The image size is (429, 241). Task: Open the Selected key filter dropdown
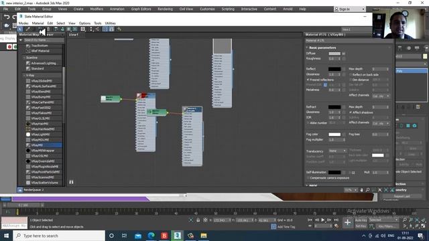[x=383, y=220]
